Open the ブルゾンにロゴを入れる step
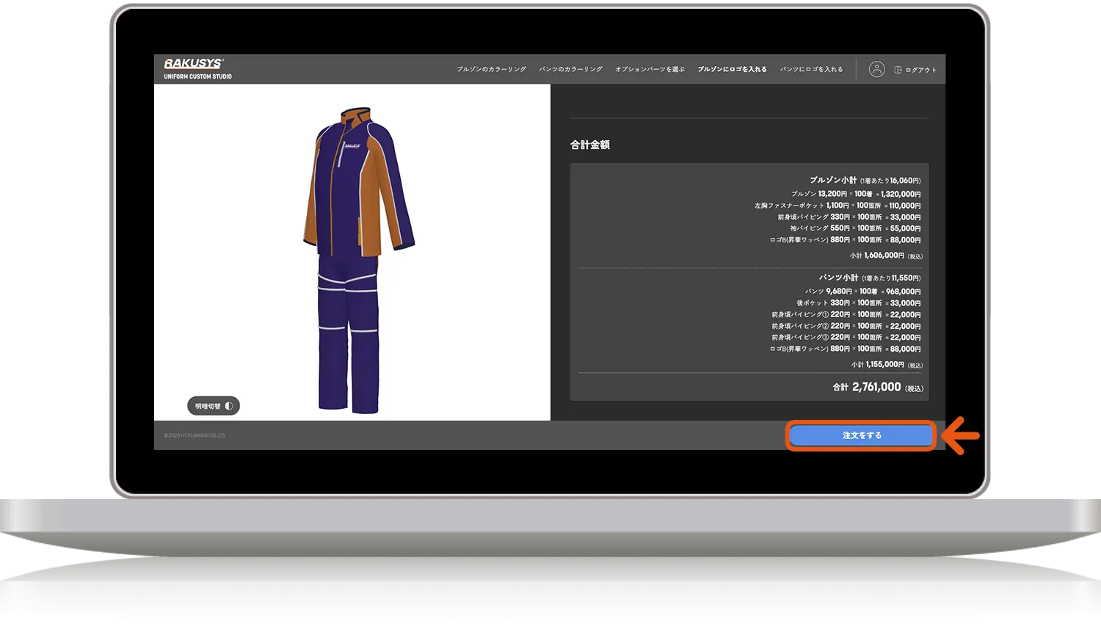The height and width of the screenshot is (624, 1101). pyautogui.click(x=732, y=70)
